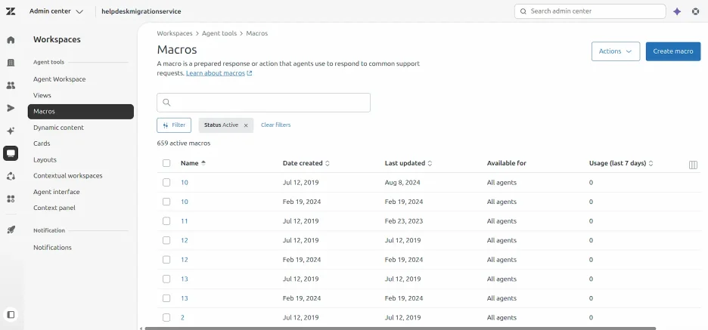Click the Filter button
This screenshot has height=330, width=708.
tap(174, 125)
